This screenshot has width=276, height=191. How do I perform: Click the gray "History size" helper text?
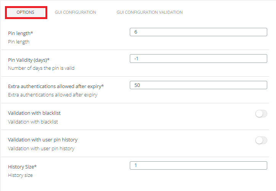coord(20,175)
